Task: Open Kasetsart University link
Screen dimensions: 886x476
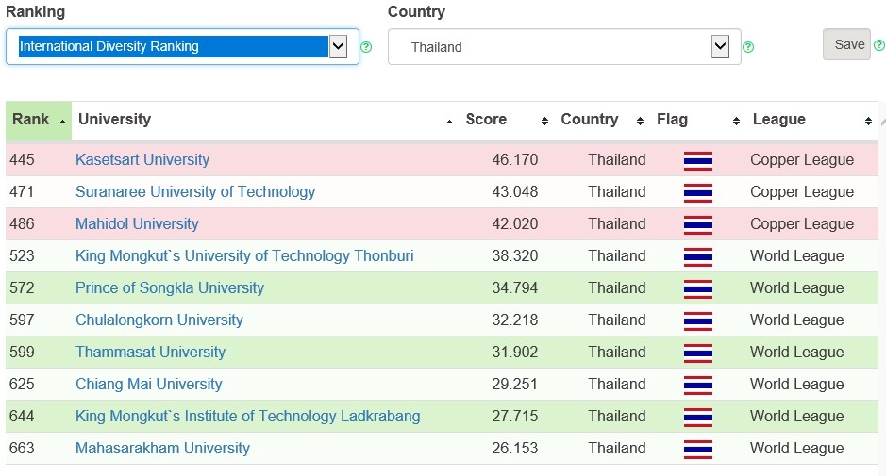Action: (142, 160)
